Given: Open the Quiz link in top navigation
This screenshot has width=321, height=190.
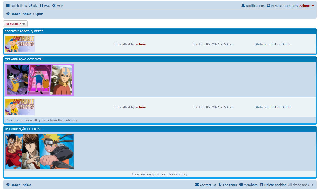Looking at the screenshot, I should pyautogui.click(x=33, y=5).
